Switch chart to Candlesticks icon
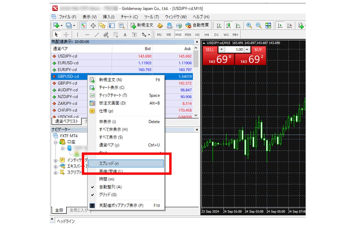The width and height of the screenshot is (355, 226). pos(229,25)
